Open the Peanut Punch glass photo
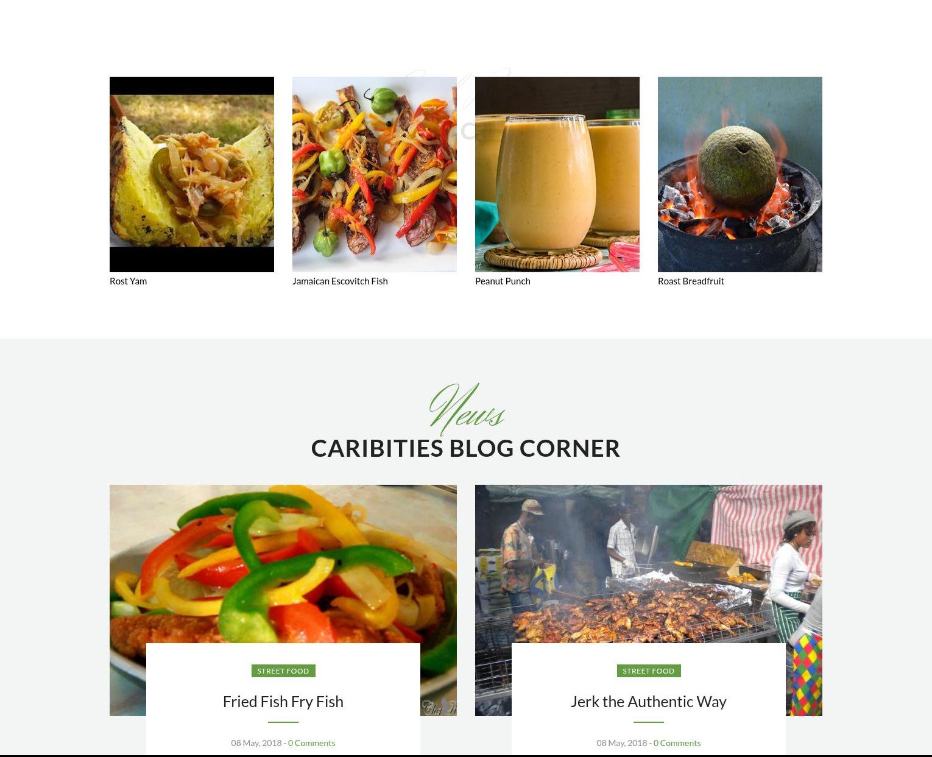This screenshot has height=757, width=932. point(557,174)
